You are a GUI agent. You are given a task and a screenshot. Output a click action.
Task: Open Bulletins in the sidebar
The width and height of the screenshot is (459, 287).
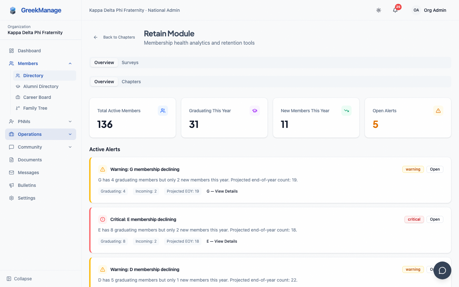[x=40, y=185]
